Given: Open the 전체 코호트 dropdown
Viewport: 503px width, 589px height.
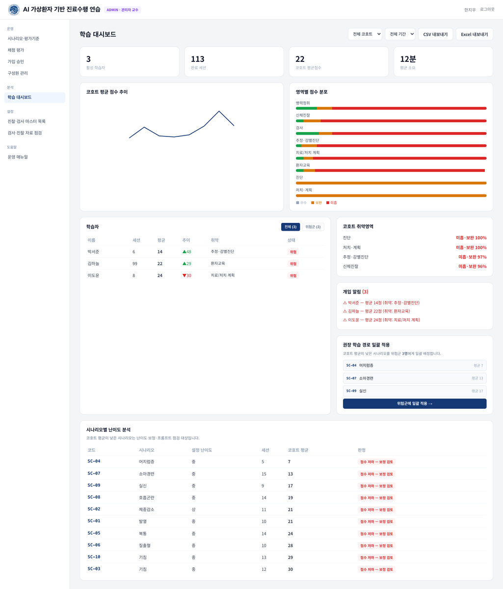Looking at the screenshot, I should (365, 34).
